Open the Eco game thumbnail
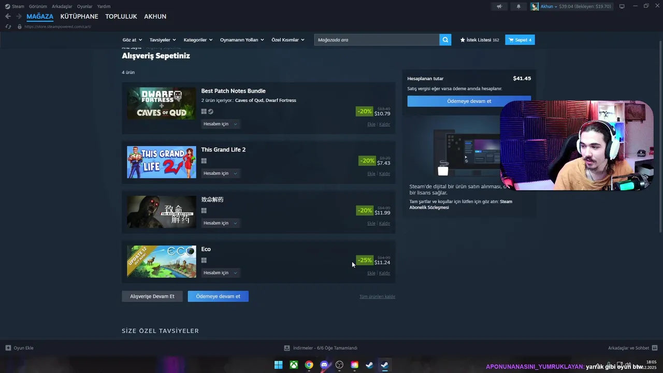Image resolution: width=663 pixels, height=373 pixels. pos(162,262)
